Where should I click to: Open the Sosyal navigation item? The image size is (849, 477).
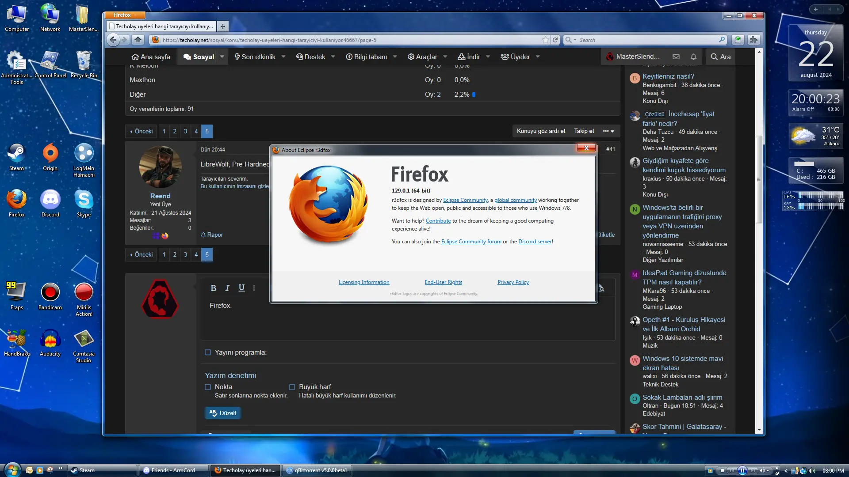(x=199, y=57)
